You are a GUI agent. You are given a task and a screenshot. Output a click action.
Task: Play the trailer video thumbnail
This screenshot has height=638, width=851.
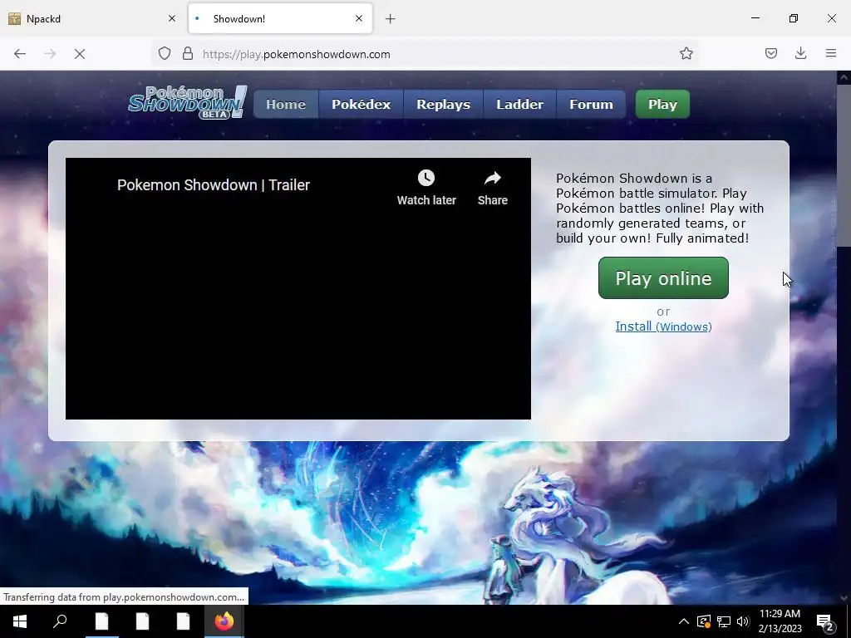(298, 288)
